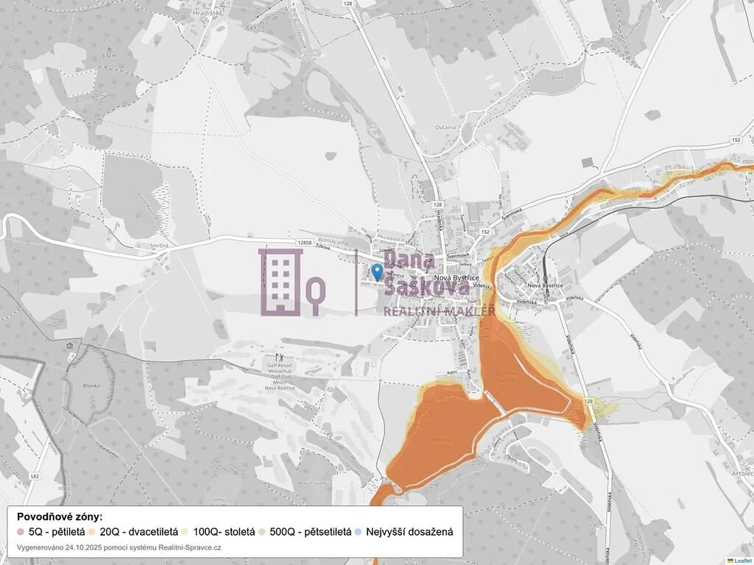
Task: Click the purple building logo icon
Action: [280, 282]
